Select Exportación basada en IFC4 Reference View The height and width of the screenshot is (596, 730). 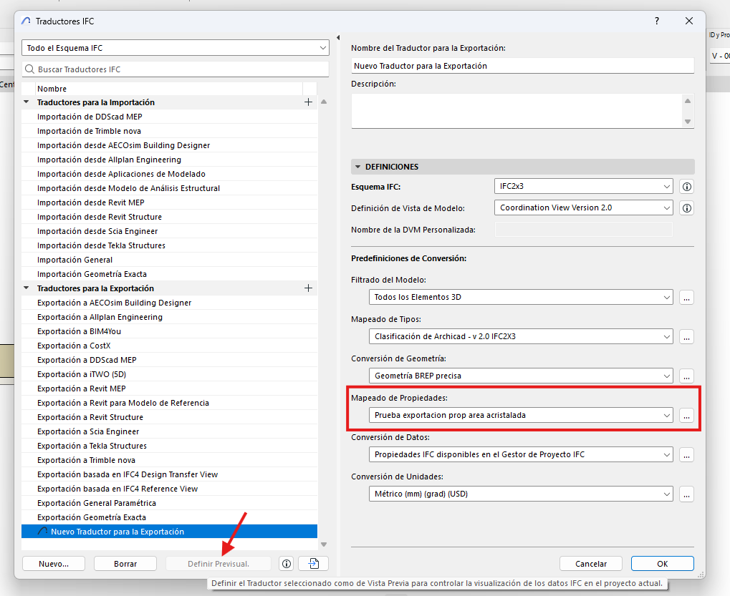point(170,489)
